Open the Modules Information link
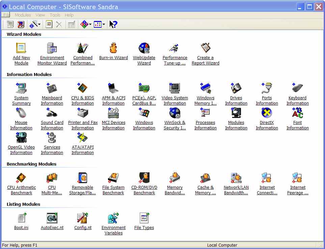This screenshot has width=325, height=249. 236,125
